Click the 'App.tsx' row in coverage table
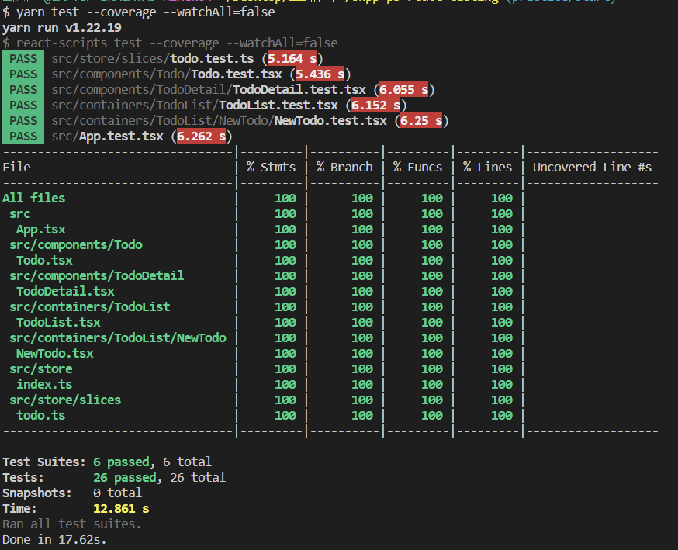The width and height of the screenshot is (678, 550). click(x=41, y=230)
